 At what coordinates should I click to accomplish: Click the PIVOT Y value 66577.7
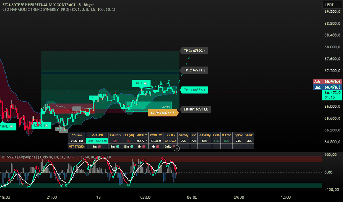142,141
